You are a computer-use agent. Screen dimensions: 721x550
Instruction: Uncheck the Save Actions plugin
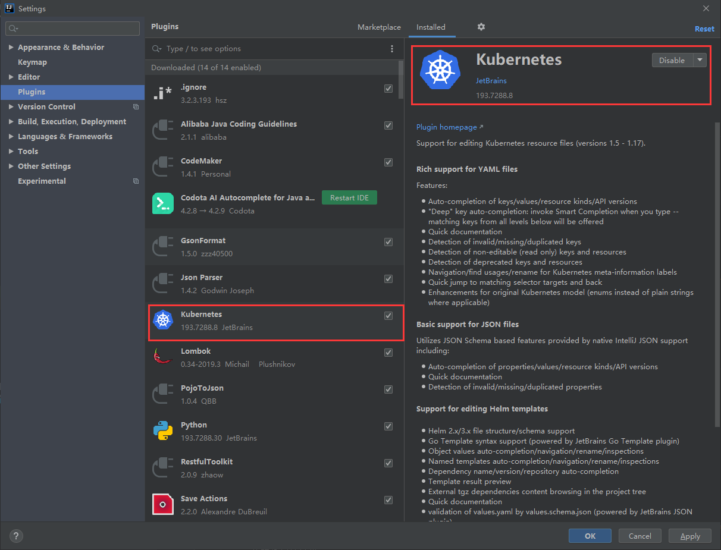388,500
